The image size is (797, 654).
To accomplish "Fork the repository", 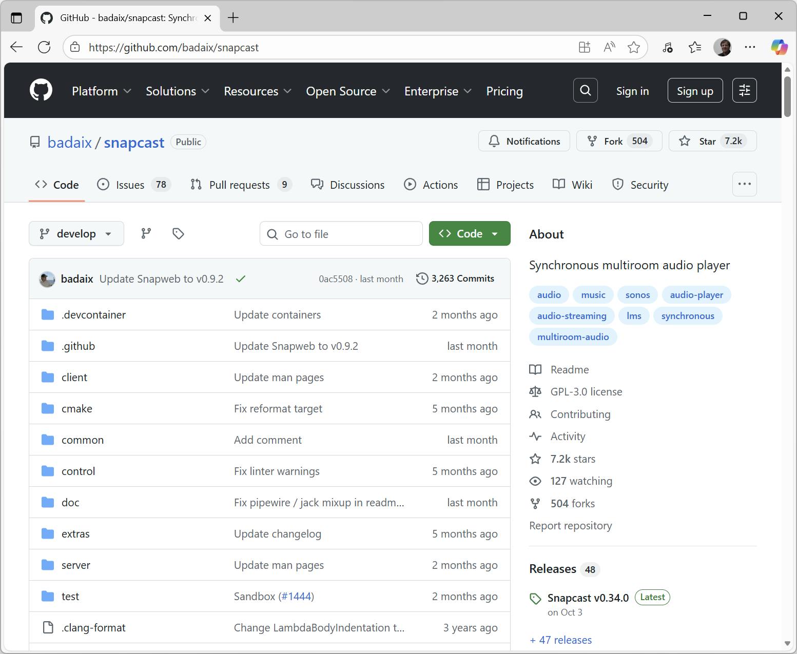I will pyautogui.click(x=619, y=141).
